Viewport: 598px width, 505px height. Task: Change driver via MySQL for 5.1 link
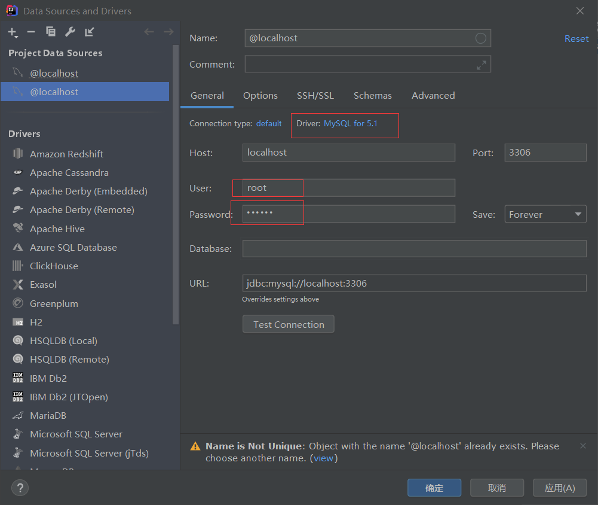pos(351,123)
